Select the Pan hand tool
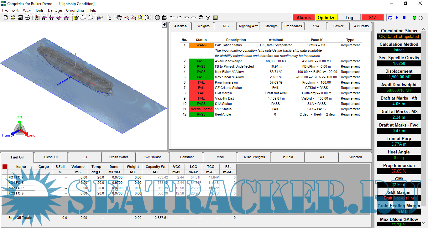Image resolution: width=428 pixels, height=228 pixels. [119, 18]
